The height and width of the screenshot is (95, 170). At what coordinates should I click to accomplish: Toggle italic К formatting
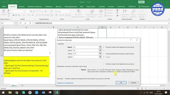16,15
